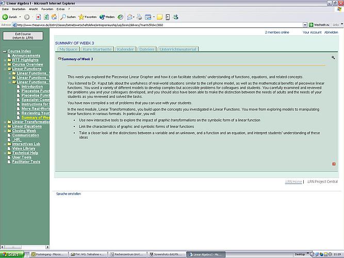This screenshot has width=344, height=258.
Task: Open address bar URL dropdown
Action: point(305,25)
